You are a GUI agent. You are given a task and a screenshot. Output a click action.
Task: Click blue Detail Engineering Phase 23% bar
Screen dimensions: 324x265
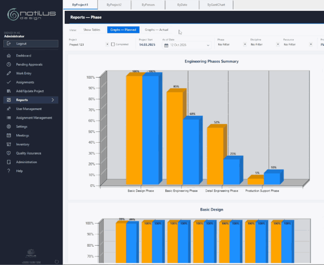click(232, 172)
